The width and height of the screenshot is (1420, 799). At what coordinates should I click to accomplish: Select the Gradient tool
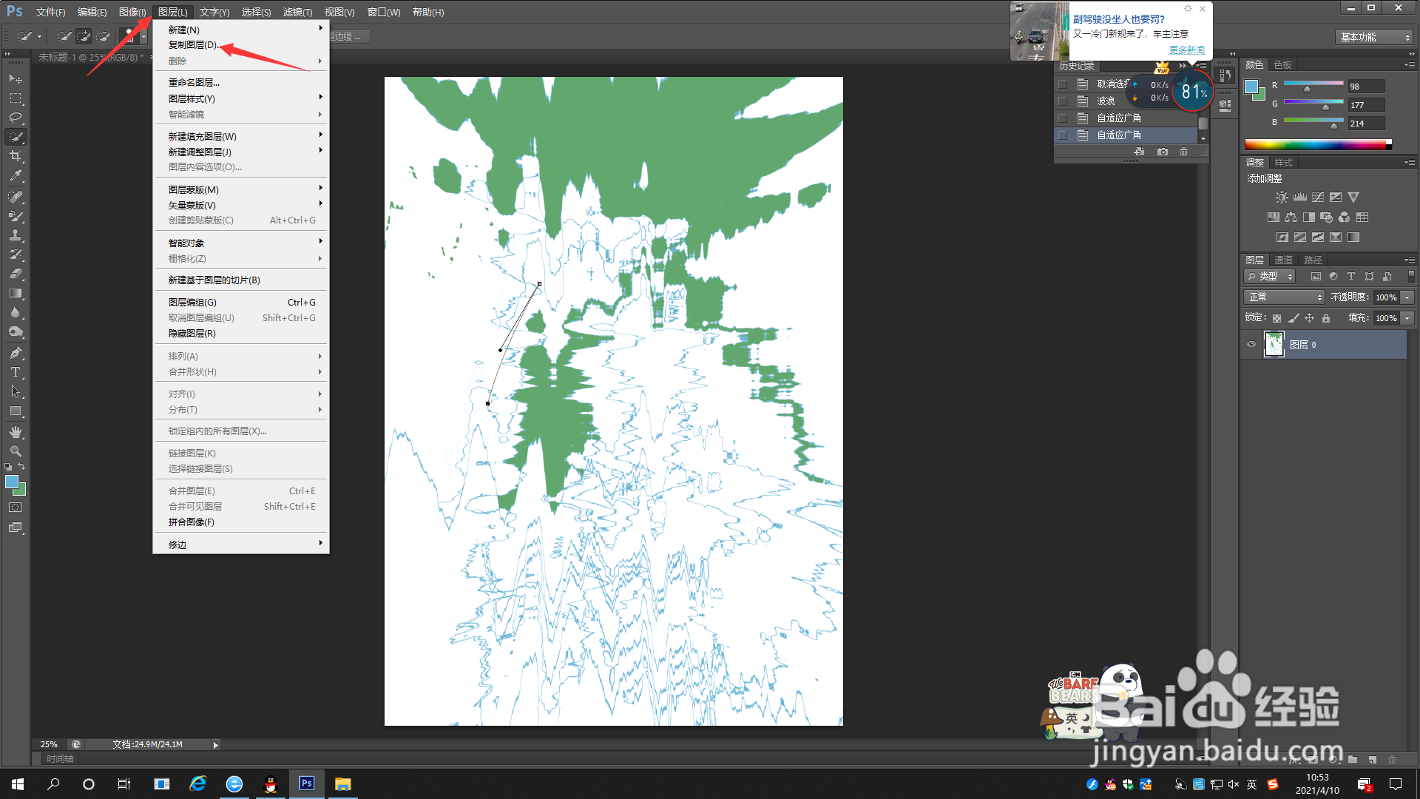coord(16,294)
